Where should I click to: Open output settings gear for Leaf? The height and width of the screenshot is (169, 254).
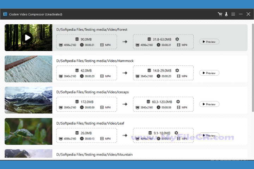click(176, 133)
